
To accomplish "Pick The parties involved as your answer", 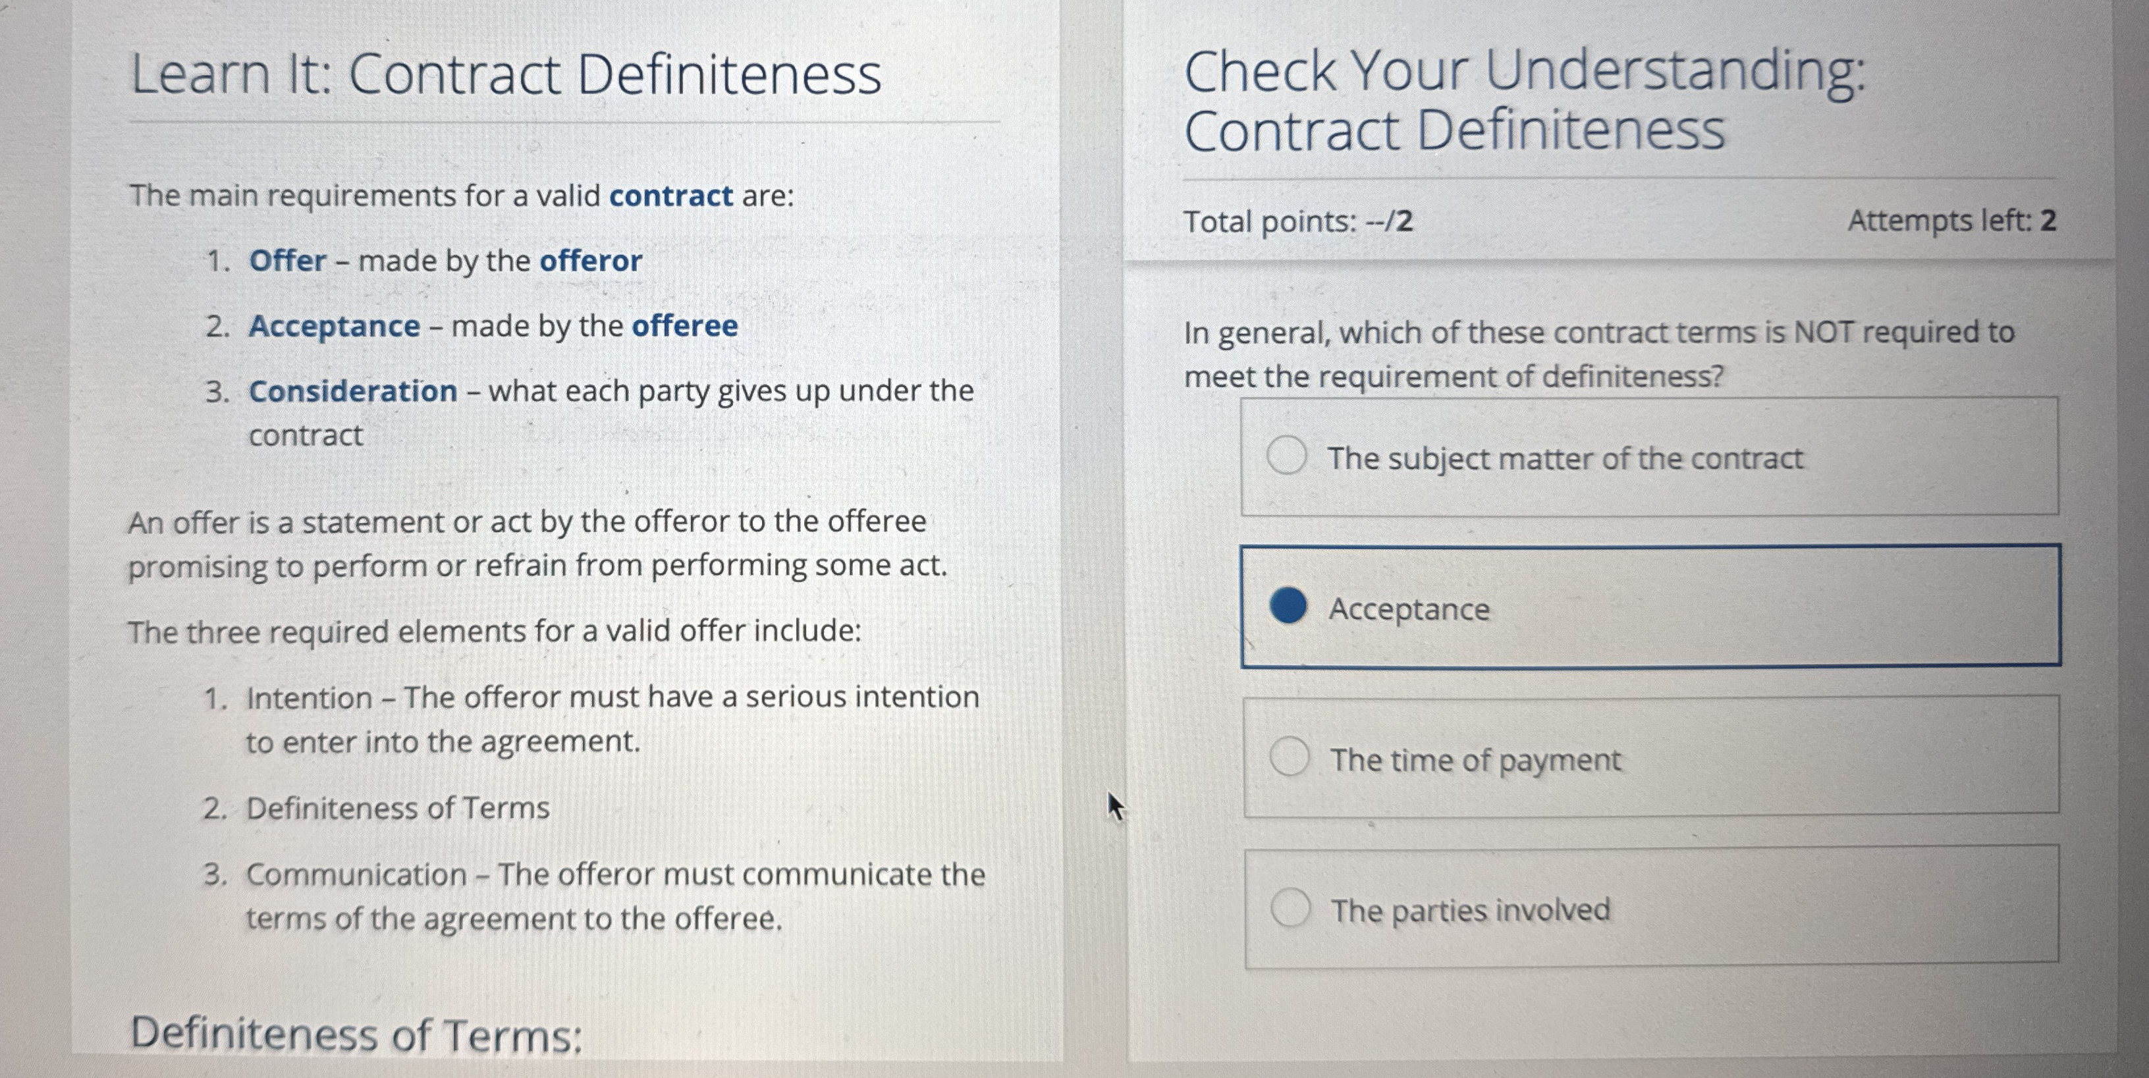I will 1291,909.
